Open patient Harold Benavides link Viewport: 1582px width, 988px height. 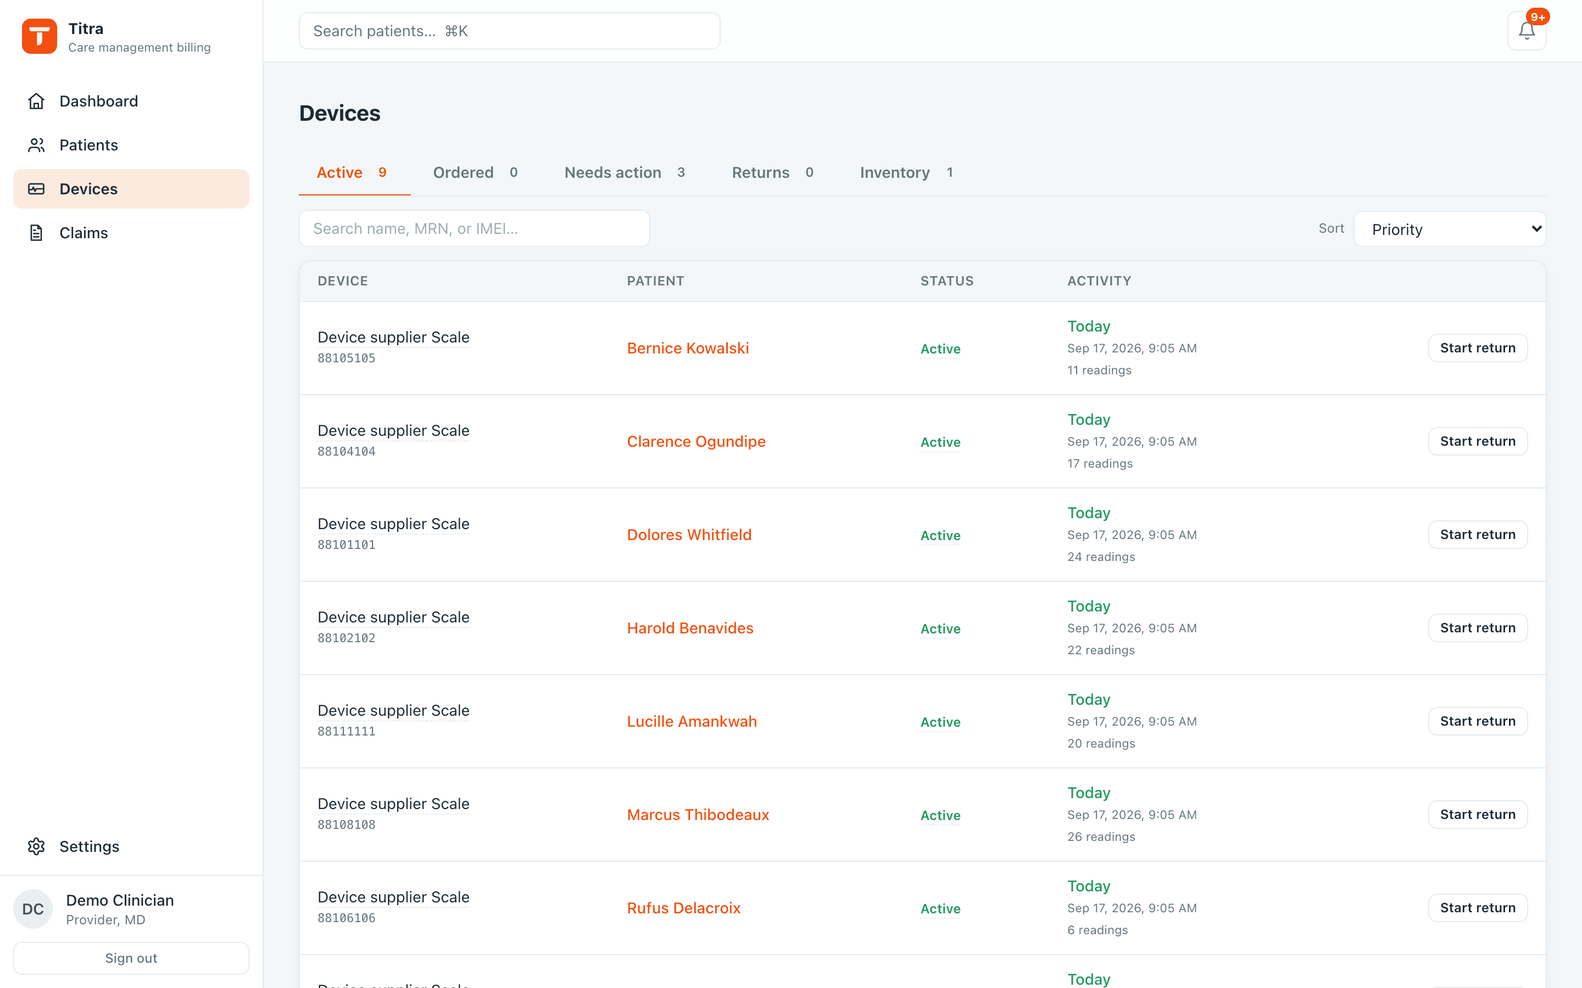pyautogui.click(x=690, y=628)
